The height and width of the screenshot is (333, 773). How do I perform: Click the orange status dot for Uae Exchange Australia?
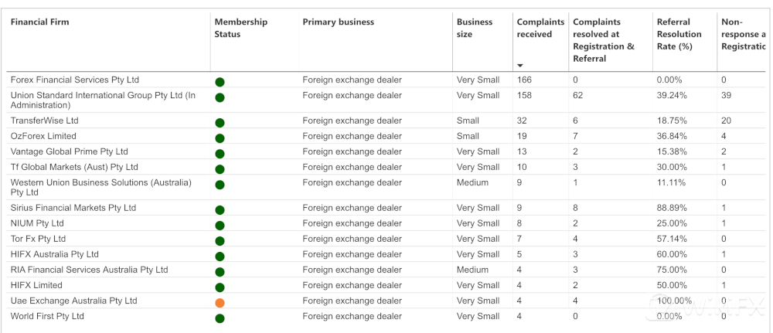pos(220,302)
